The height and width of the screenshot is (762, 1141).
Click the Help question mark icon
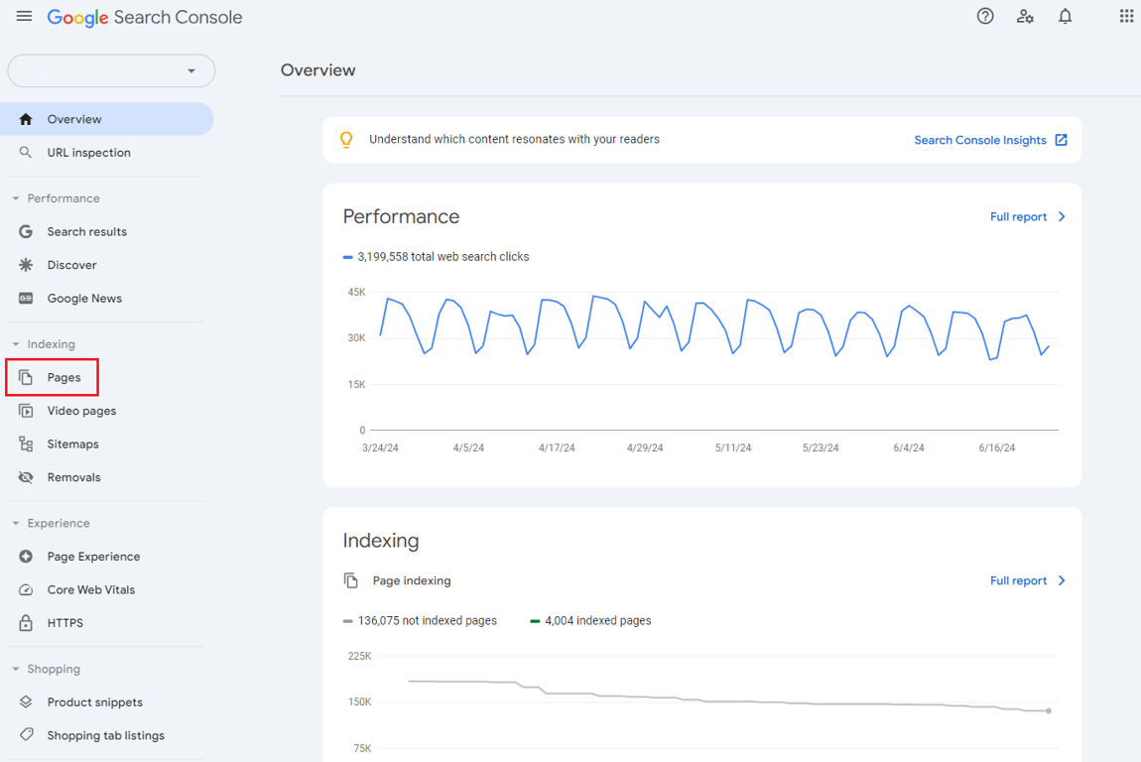tap(985, 16)
